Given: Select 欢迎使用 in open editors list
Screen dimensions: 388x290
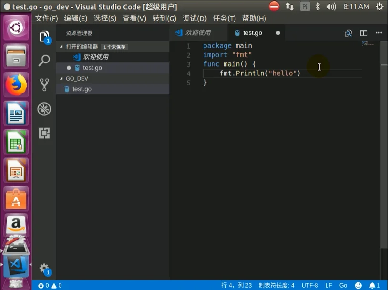Looking at the screenshot, I should coord(113,57).
